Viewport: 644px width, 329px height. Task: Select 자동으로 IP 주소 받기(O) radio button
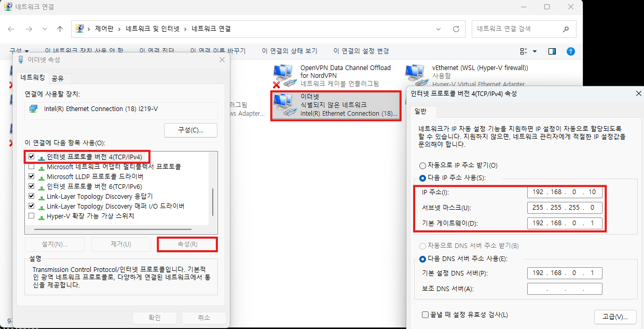point(422,166)
